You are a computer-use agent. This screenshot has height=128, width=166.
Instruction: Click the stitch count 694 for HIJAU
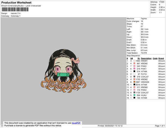138,95
